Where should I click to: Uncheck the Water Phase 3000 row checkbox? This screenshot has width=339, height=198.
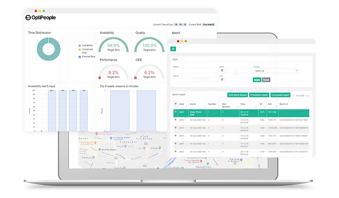point(176,112)
